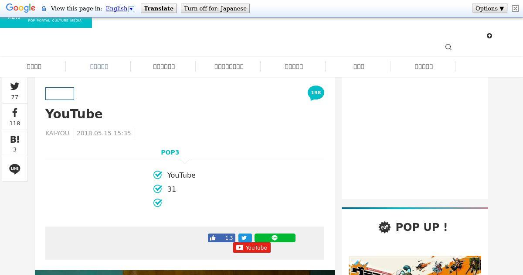
Task: Open the sixth navigation menu item
Action: pos(359,66)
